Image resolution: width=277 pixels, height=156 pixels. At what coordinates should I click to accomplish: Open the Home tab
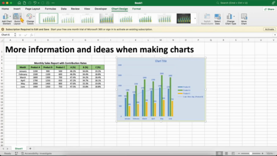click(x=5, y=9)
